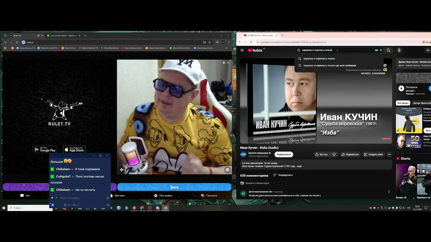
Task: Open the kick.com bookmark
Action: [180, 48]
